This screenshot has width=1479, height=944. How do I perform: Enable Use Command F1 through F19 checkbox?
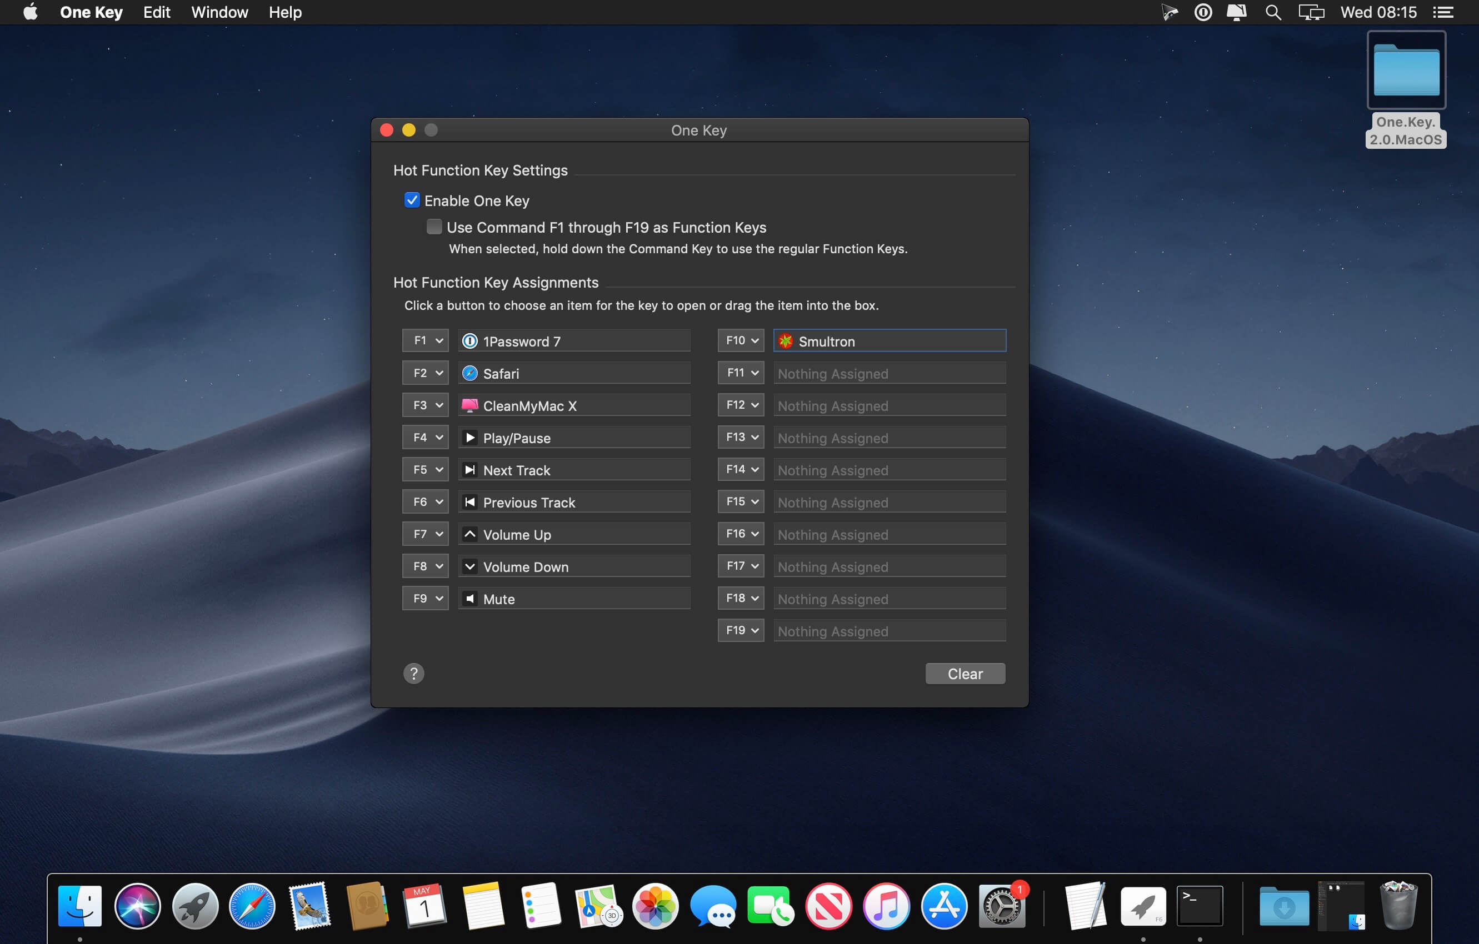tap(433, 227)
